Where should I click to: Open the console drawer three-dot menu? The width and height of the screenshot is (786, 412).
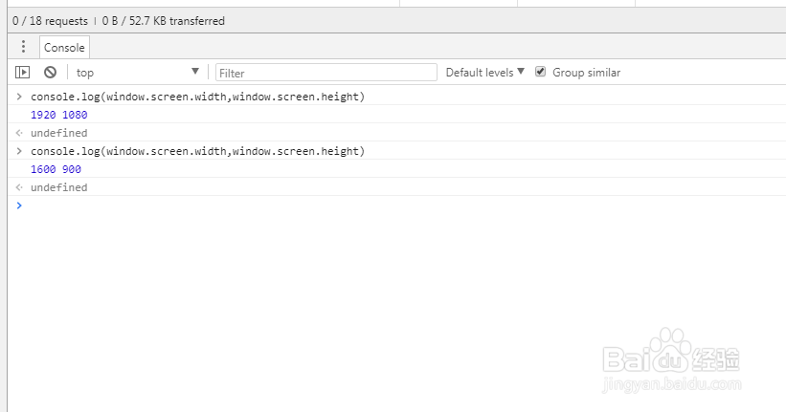(24, 47)
